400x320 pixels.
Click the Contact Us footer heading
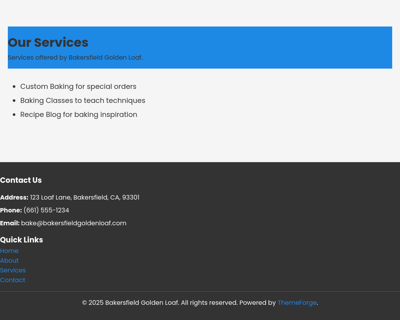coord(21,180)
